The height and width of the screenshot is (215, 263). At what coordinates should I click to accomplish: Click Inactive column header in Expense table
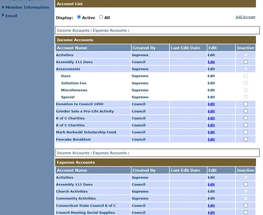pos(246,170)
